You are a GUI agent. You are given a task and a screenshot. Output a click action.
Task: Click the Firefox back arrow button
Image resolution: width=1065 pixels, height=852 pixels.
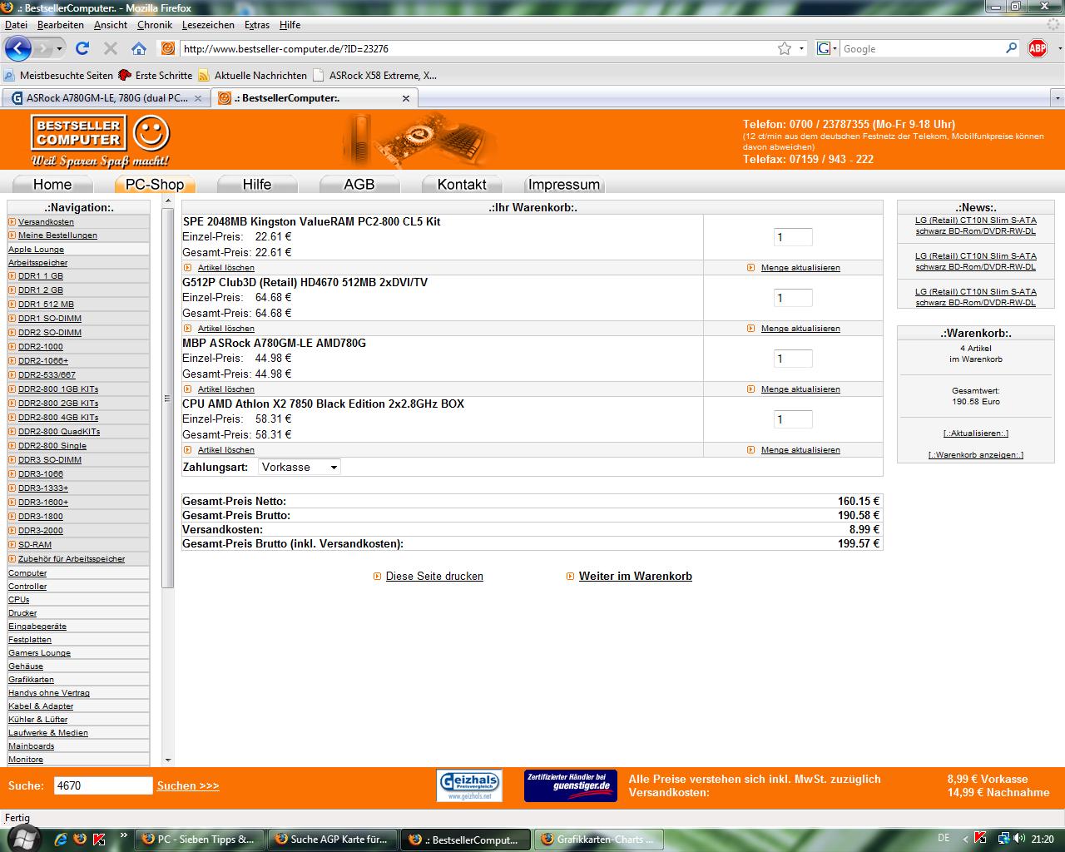17,48
